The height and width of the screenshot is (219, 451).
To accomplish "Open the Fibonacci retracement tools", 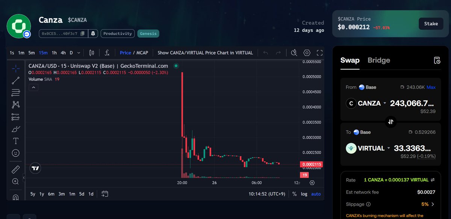I will (x=16, y=92).
